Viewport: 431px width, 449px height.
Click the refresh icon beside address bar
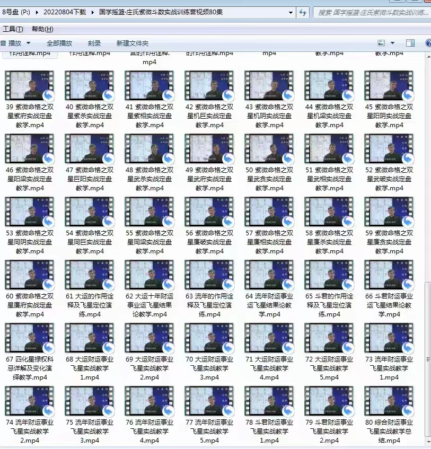tap(303, 12)
